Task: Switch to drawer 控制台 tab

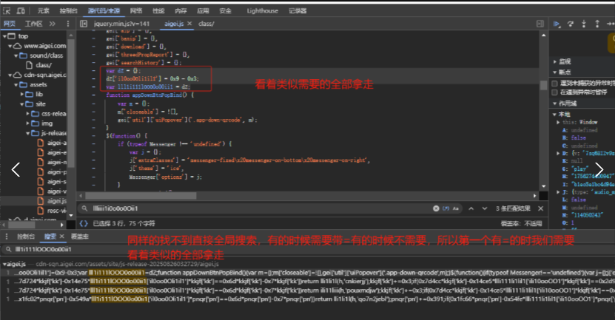Action: click(x=26, y=236)
